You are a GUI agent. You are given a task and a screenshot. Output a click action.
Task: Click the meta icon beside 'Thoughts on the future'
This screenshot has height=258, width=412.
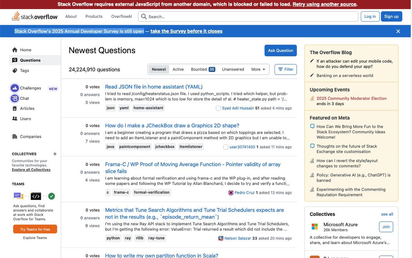tap(312, 146)
